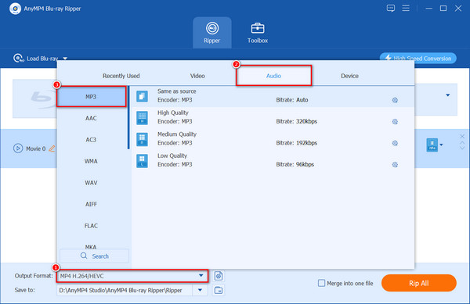Rename Movie 0 with the pencil icon
The image size is (470, 304).
tap(52, 148)
